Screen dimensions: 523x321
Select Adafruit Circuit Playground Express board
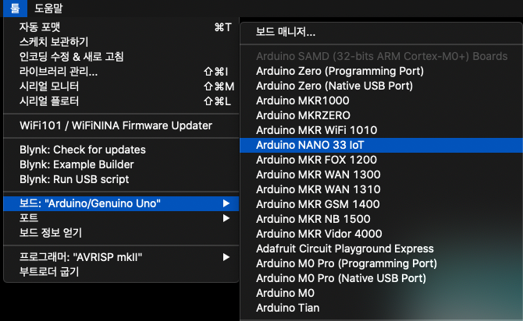pyautogui.click(x=381, y=249)
